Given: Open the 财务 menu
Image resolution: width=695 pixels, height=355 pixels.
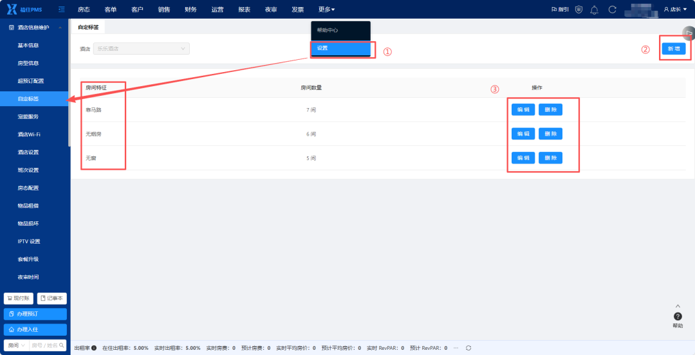Looking at the screenshot, I should click(190, 9).
